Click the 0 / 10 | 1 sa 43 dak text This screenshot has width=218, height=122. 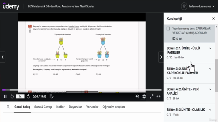[175, 57]
